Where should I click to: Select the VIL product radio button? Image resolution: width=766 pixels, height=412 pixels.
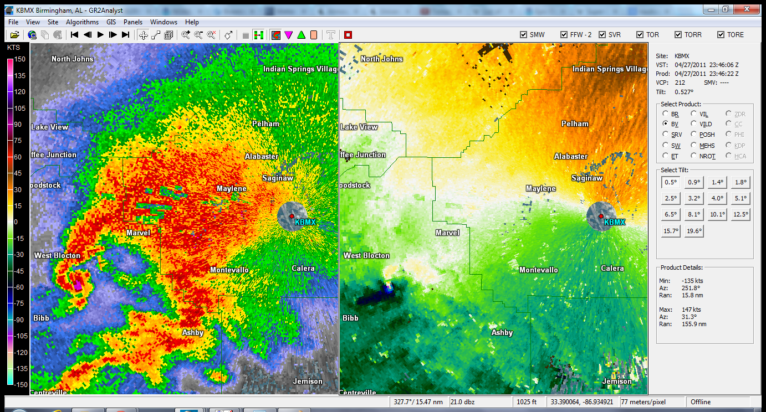693,114
